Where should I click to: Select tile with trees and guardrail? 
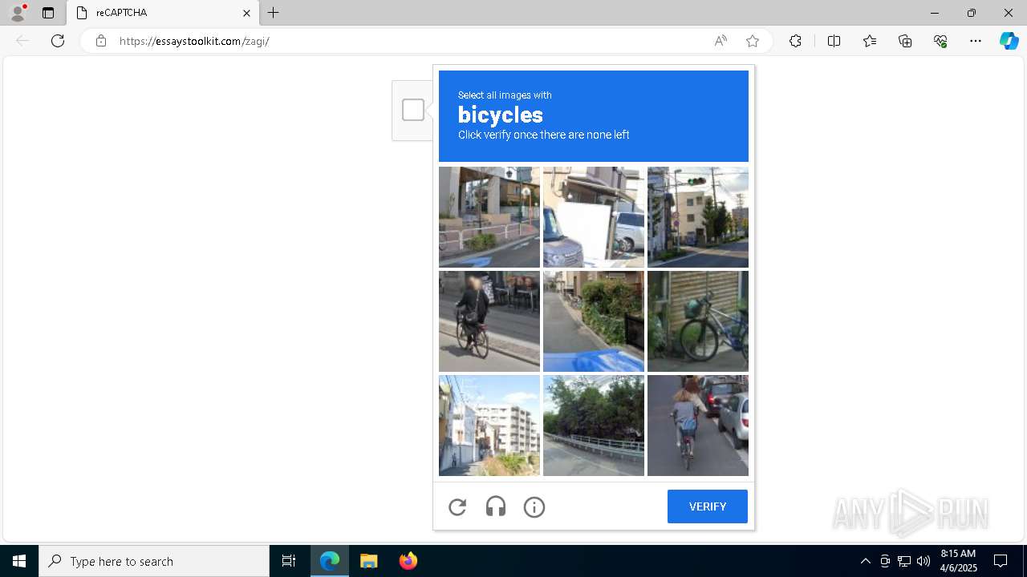[x=594, y=426]
